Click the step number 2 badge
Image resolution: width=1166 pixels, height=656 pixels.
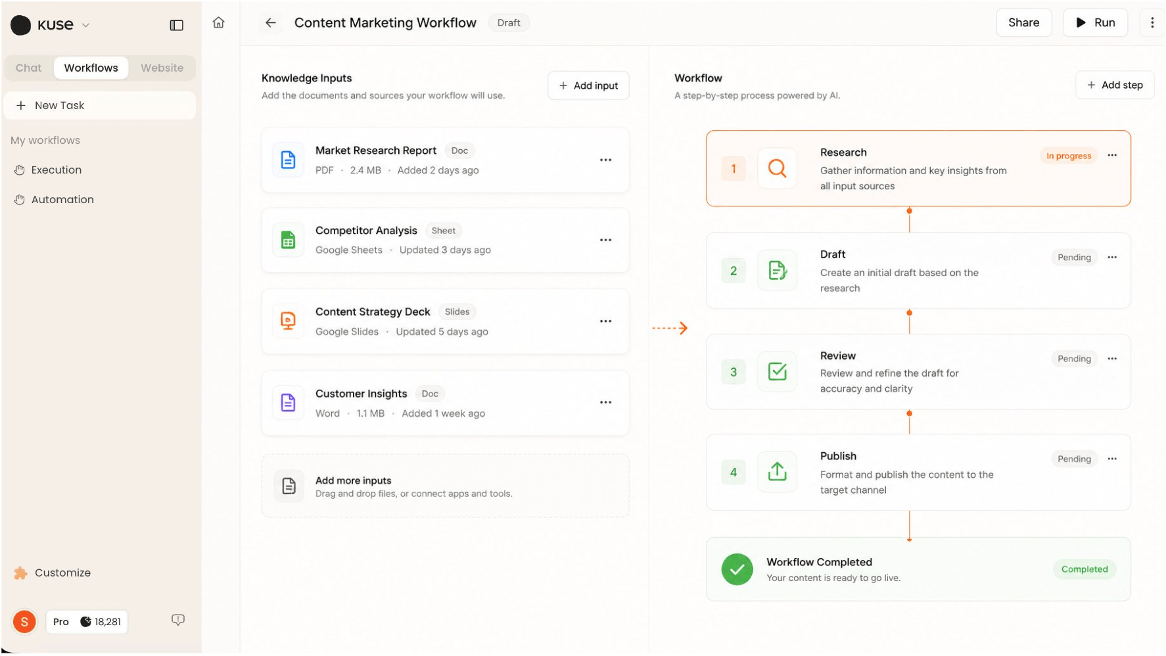[734, 271]
